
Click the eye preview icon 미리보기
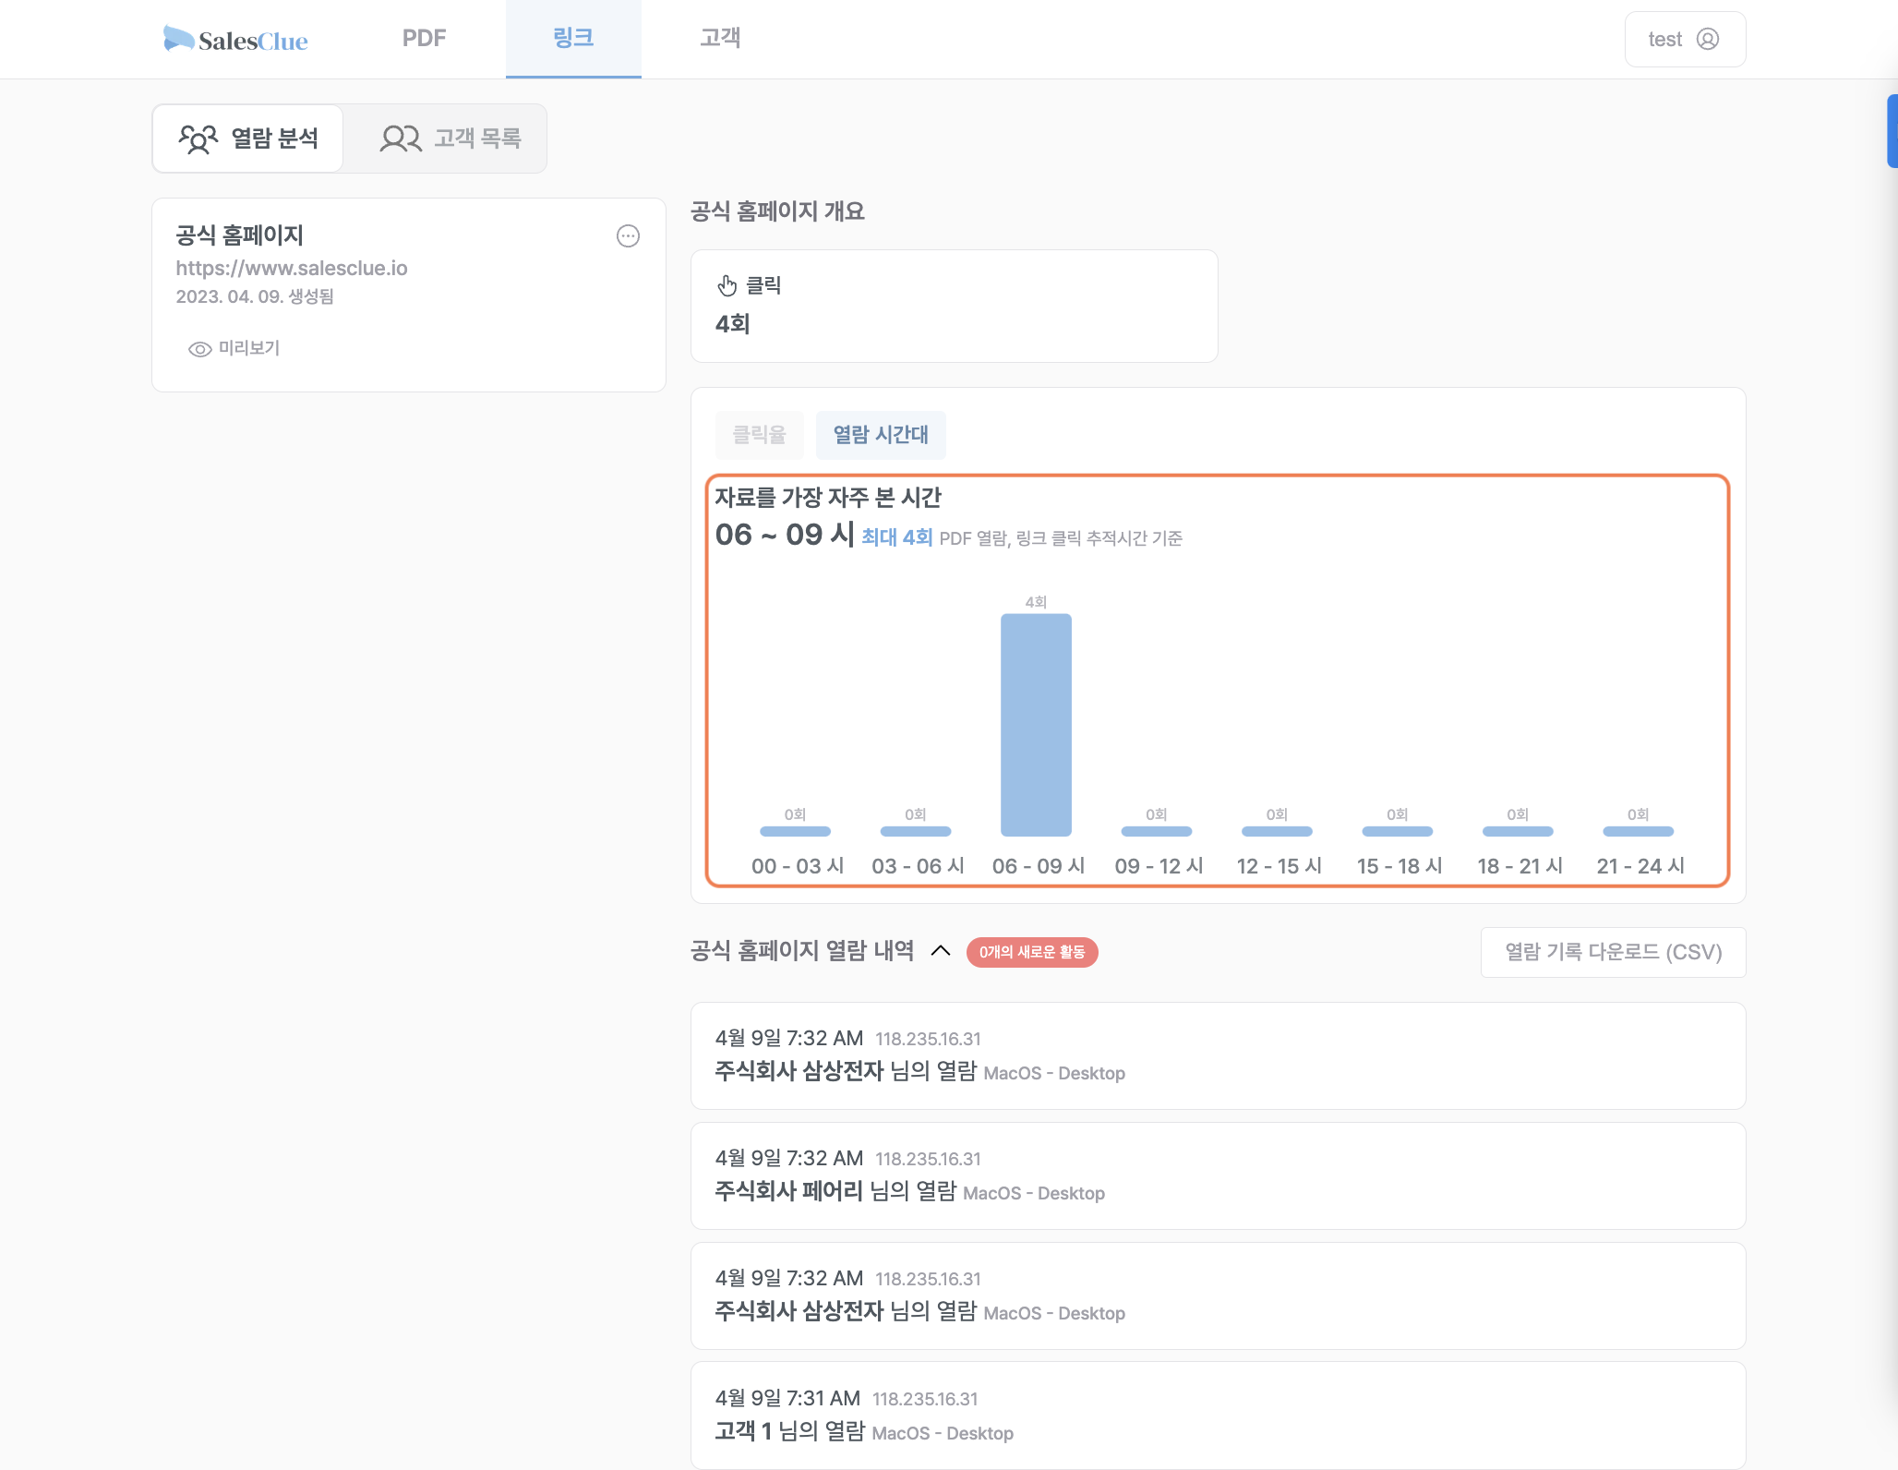[199, 349]
